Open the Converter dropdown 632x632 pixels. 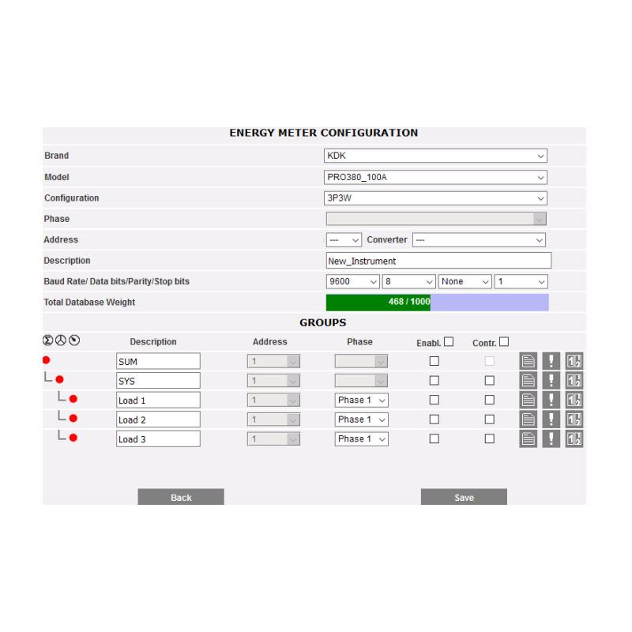(x=479, y=240)
